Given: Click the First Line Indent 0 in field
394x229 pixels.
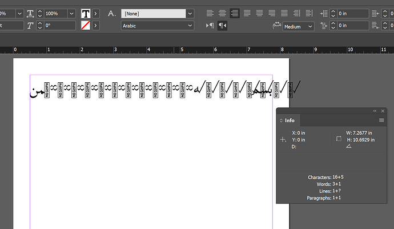Looking at the screenshot, I should (352, 25).
